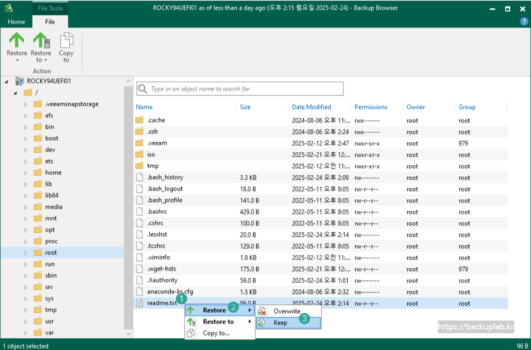Collapse the ROCKY94UEFI01 tree node

click(x=6, y=82)
